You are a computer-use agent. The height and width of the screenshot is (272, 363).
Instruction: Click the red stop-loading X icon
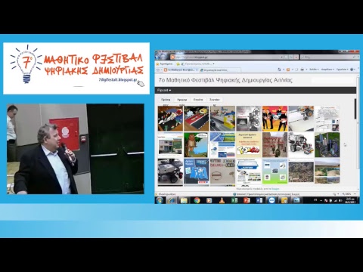(296, 57)
